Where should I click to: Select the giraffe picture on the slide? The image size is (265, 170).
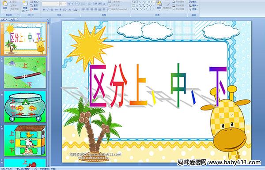pyautogui.click(x=226, y=123)
